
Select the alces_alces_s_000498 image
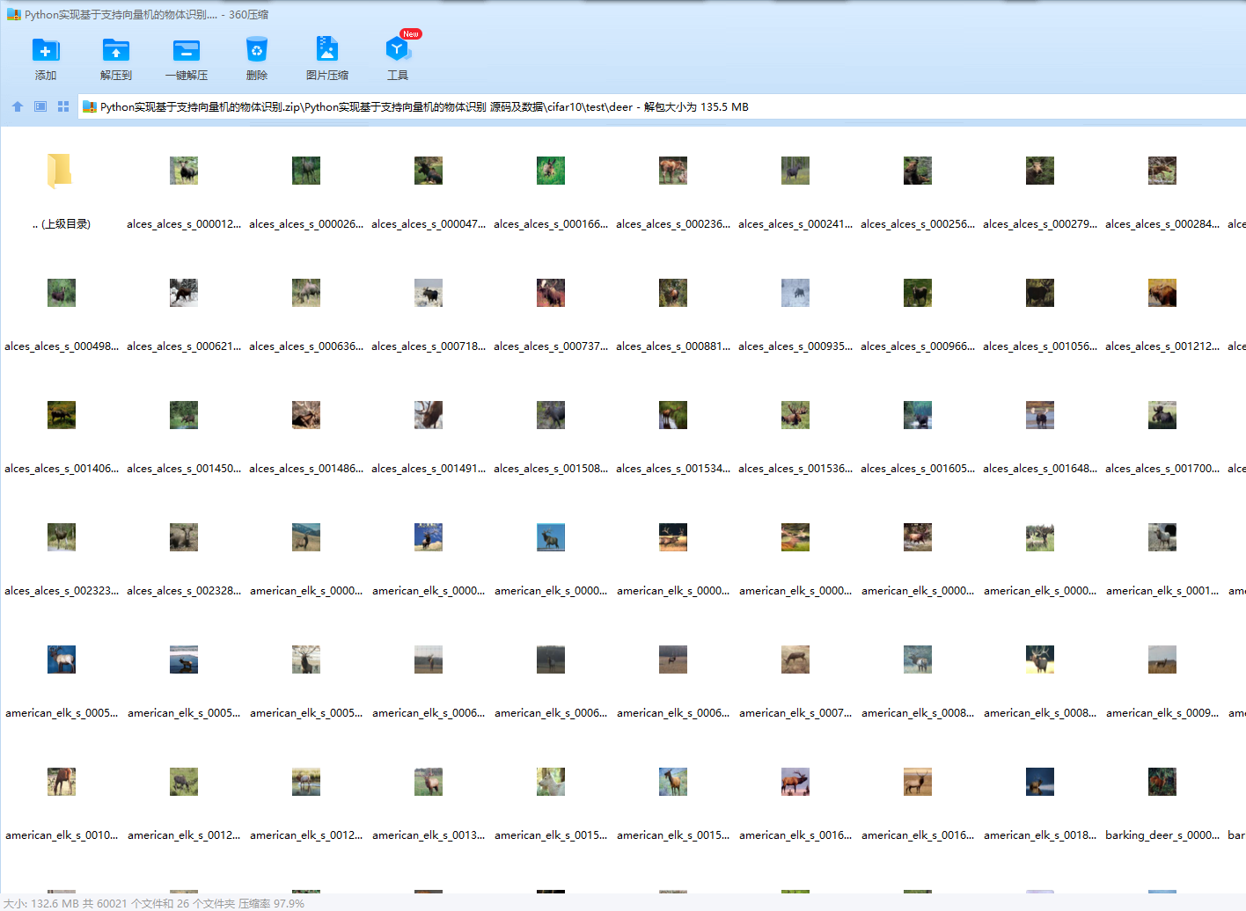(x=62, y=293)
